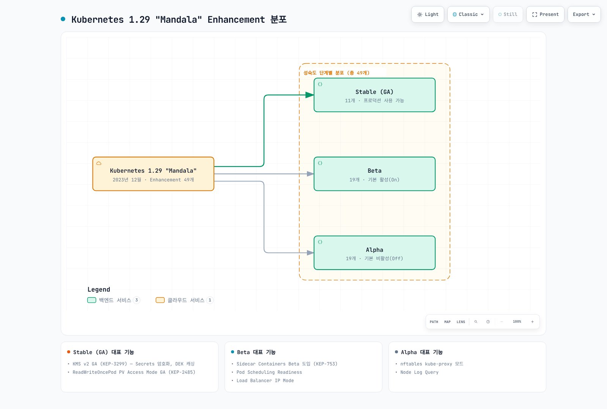Toggle the 백엔드 서비스 legend swatch
The height and width of the screenshot is (409, 607).
pyautogui.click(x=92, y=300)
